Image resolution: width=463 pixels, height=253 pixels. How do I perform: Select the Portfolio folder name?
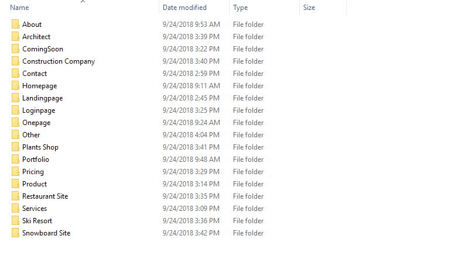(36, 160)
